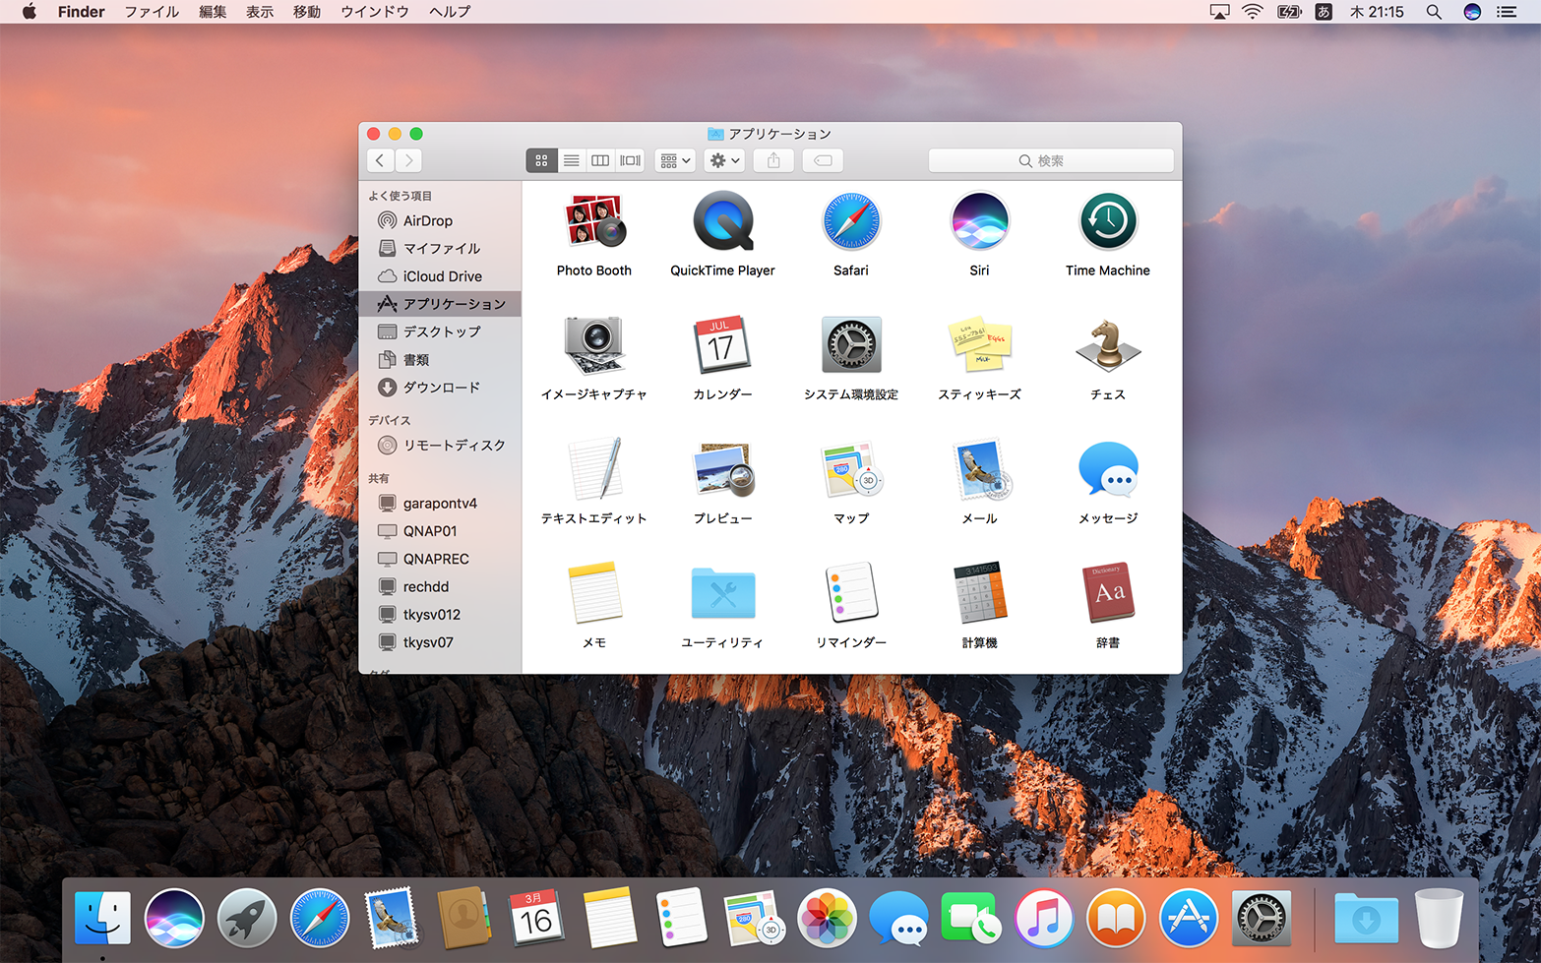The width and height of the screenshot is (1541, 963).
Task: Select the マップ app in Finder window
Action: click(851, 470)
